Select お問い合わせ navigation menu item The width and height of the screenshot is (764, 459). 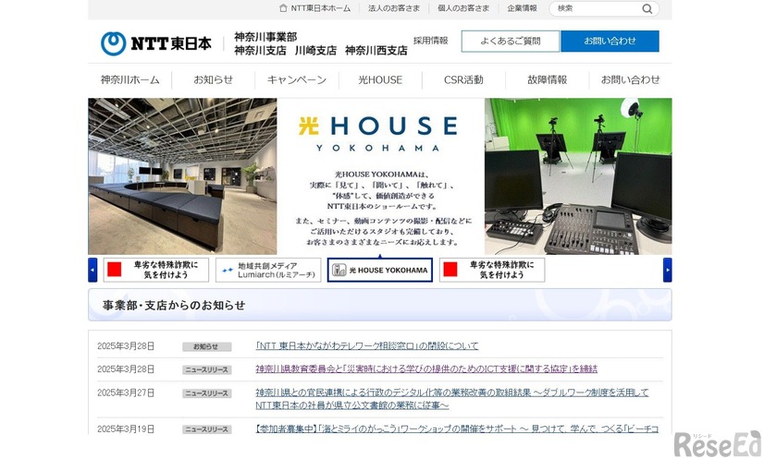pyautogui.click(x=631, y=79)
